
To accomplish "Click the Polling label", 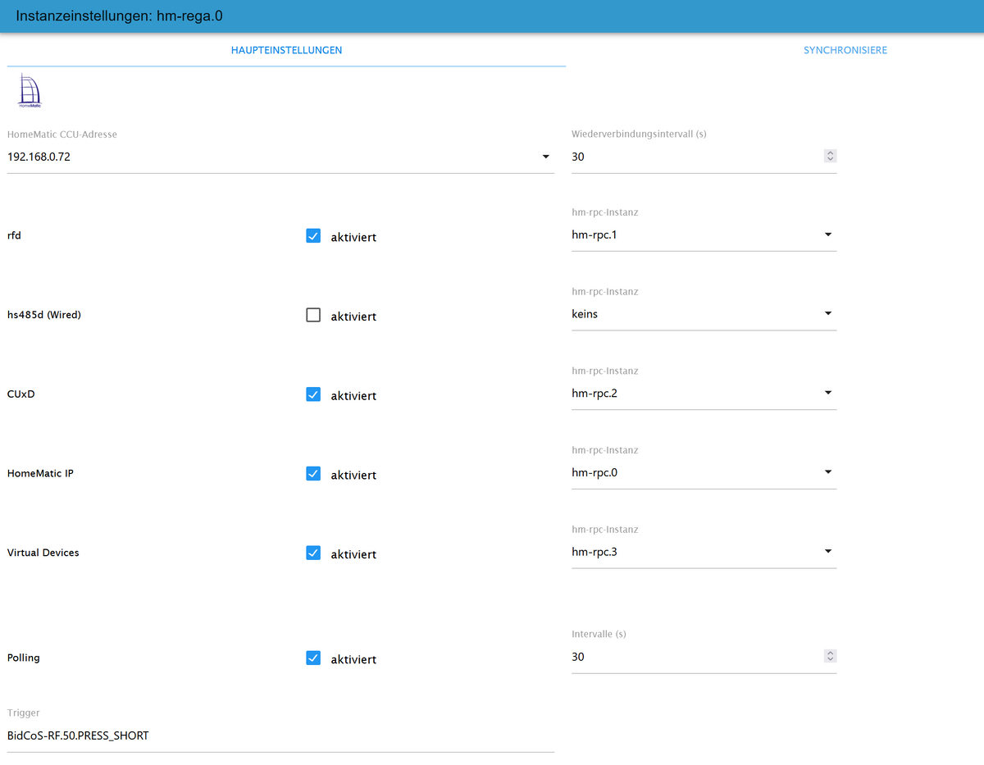I will coord(24,658).
